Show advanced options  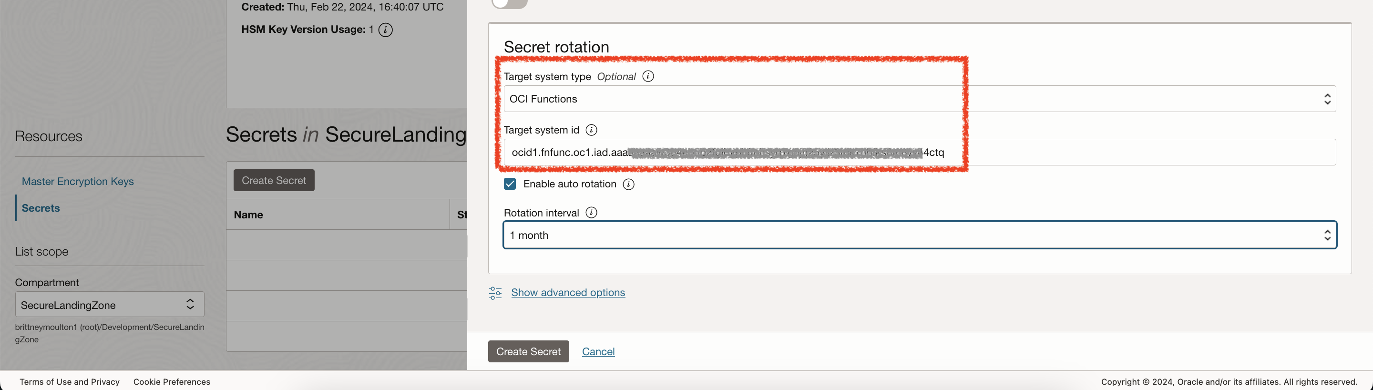click(568, 293)
